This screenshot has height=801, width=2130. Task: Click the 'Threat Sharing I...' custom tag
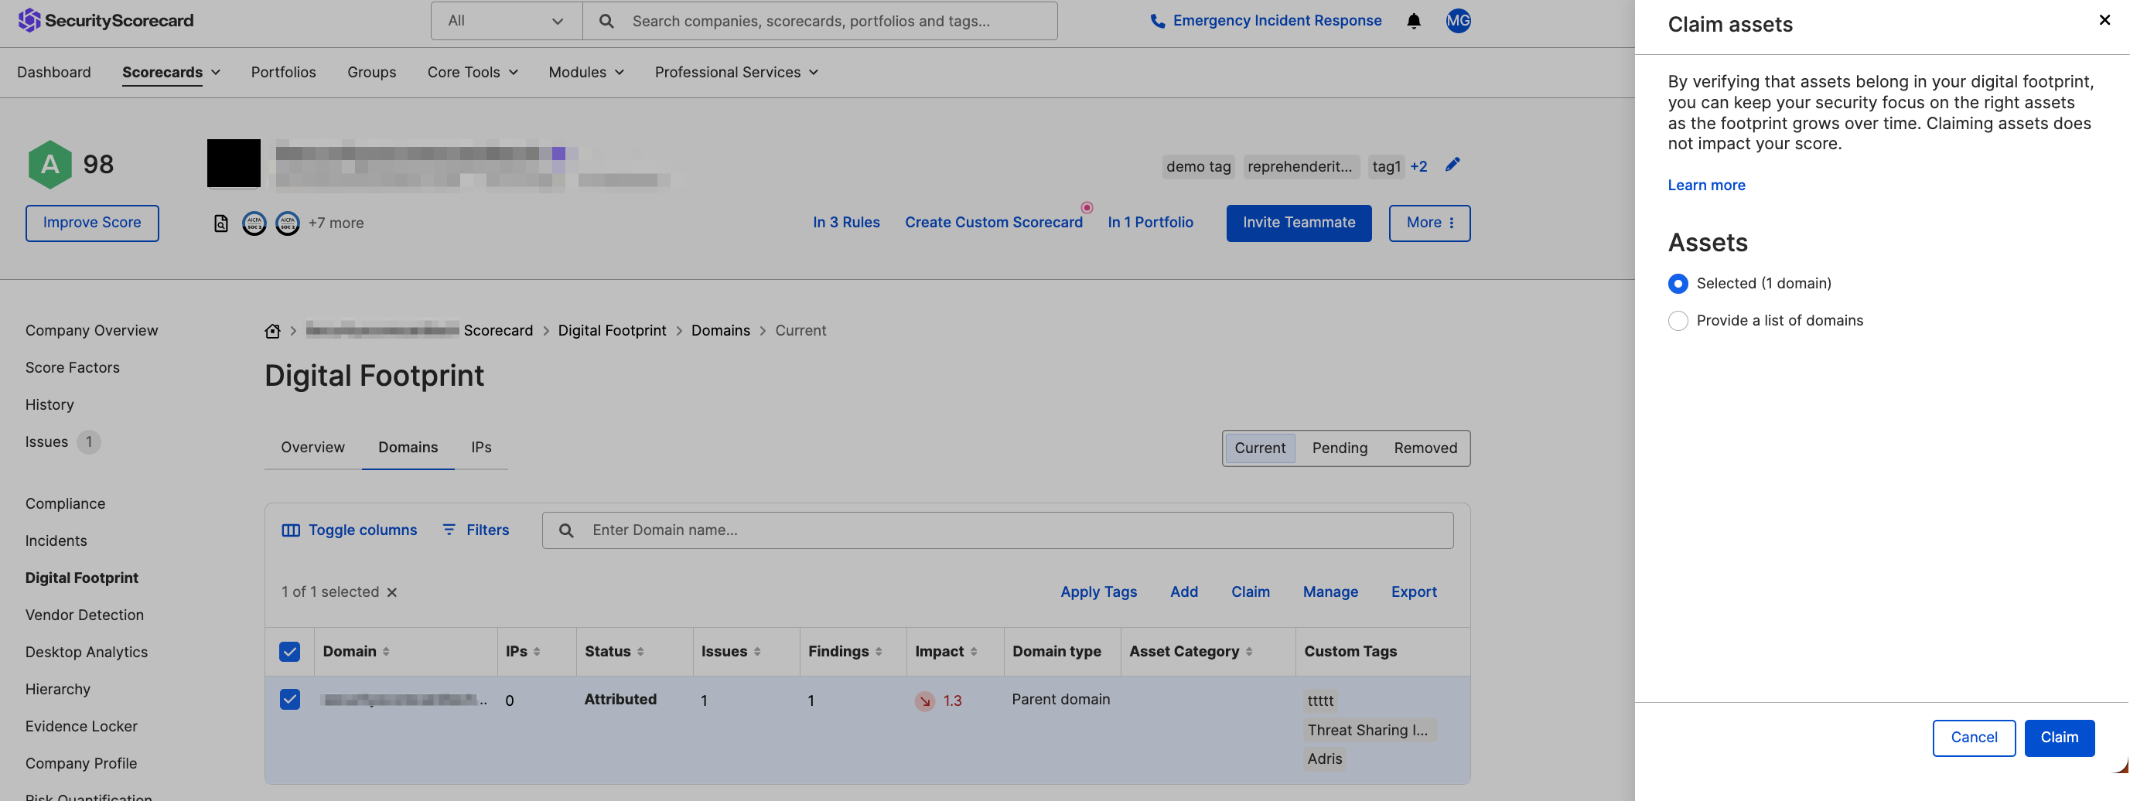pos(1369,731)
